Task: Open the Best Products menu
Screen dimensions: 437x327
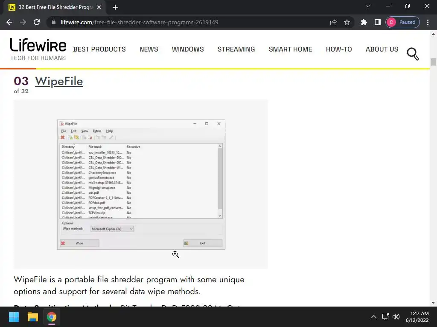Action: click(99, 49)
